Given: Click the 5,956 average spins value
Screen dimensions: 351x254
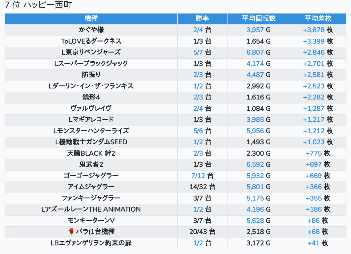Looking at the screenshot, I should click(255, 131).
